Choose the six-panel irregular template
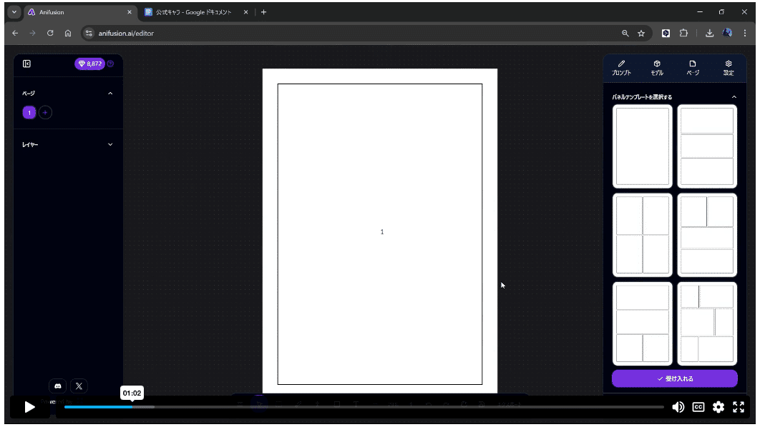The image size is (760, 427). pyautogui.click(x=706, y=323)
